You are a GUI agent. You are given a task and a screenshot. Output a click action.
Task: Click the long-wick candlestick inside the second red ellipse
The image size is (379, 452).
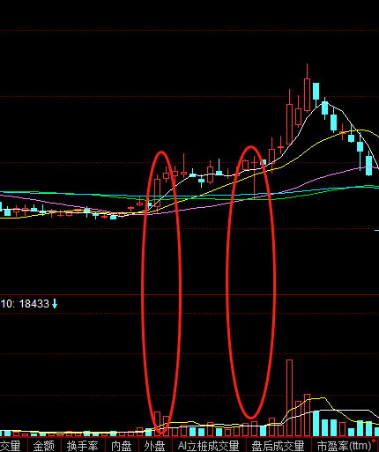click(255, 176)
